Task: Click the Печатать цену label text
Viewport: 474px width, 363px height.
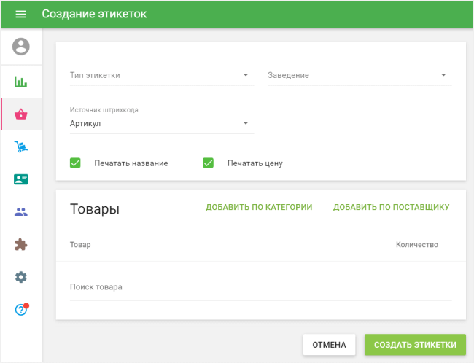Action: [255, 163]
